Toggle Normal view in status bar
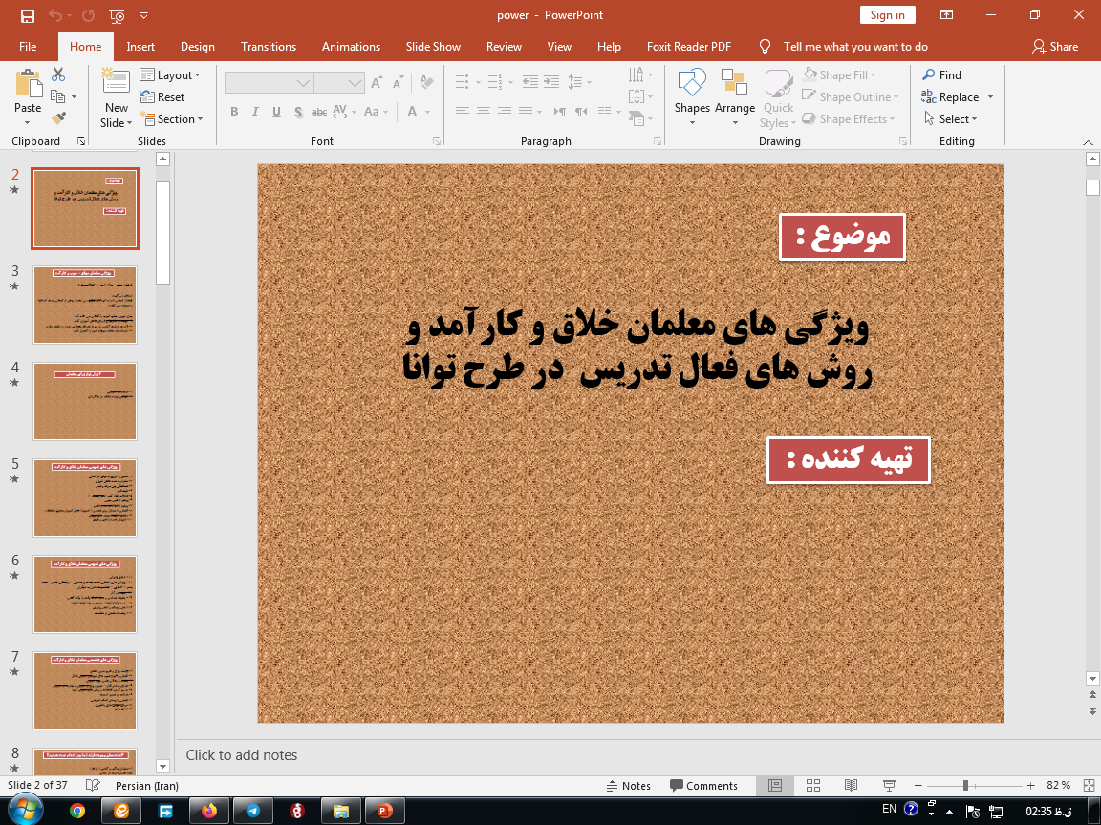The image size is (1101, 825). (x=775, y=785)
